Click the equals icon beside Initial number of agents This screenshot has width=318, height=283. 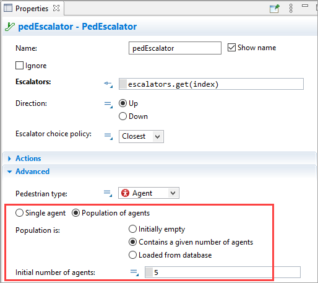(134, 272)
